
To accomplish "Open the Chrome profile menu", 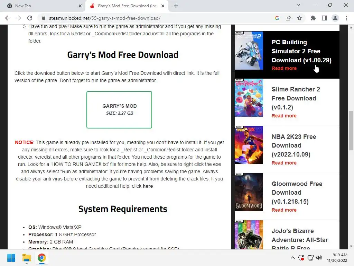I will [335, 18].
